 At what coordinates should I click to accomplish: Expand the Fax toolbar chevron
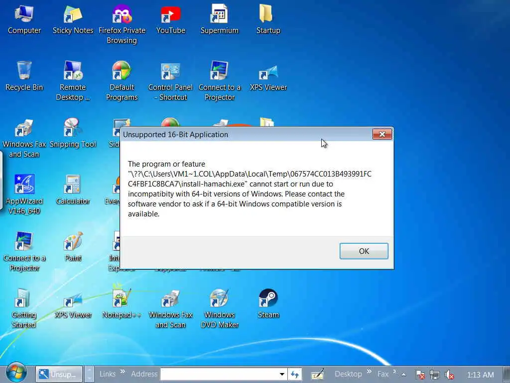(394, 371)
